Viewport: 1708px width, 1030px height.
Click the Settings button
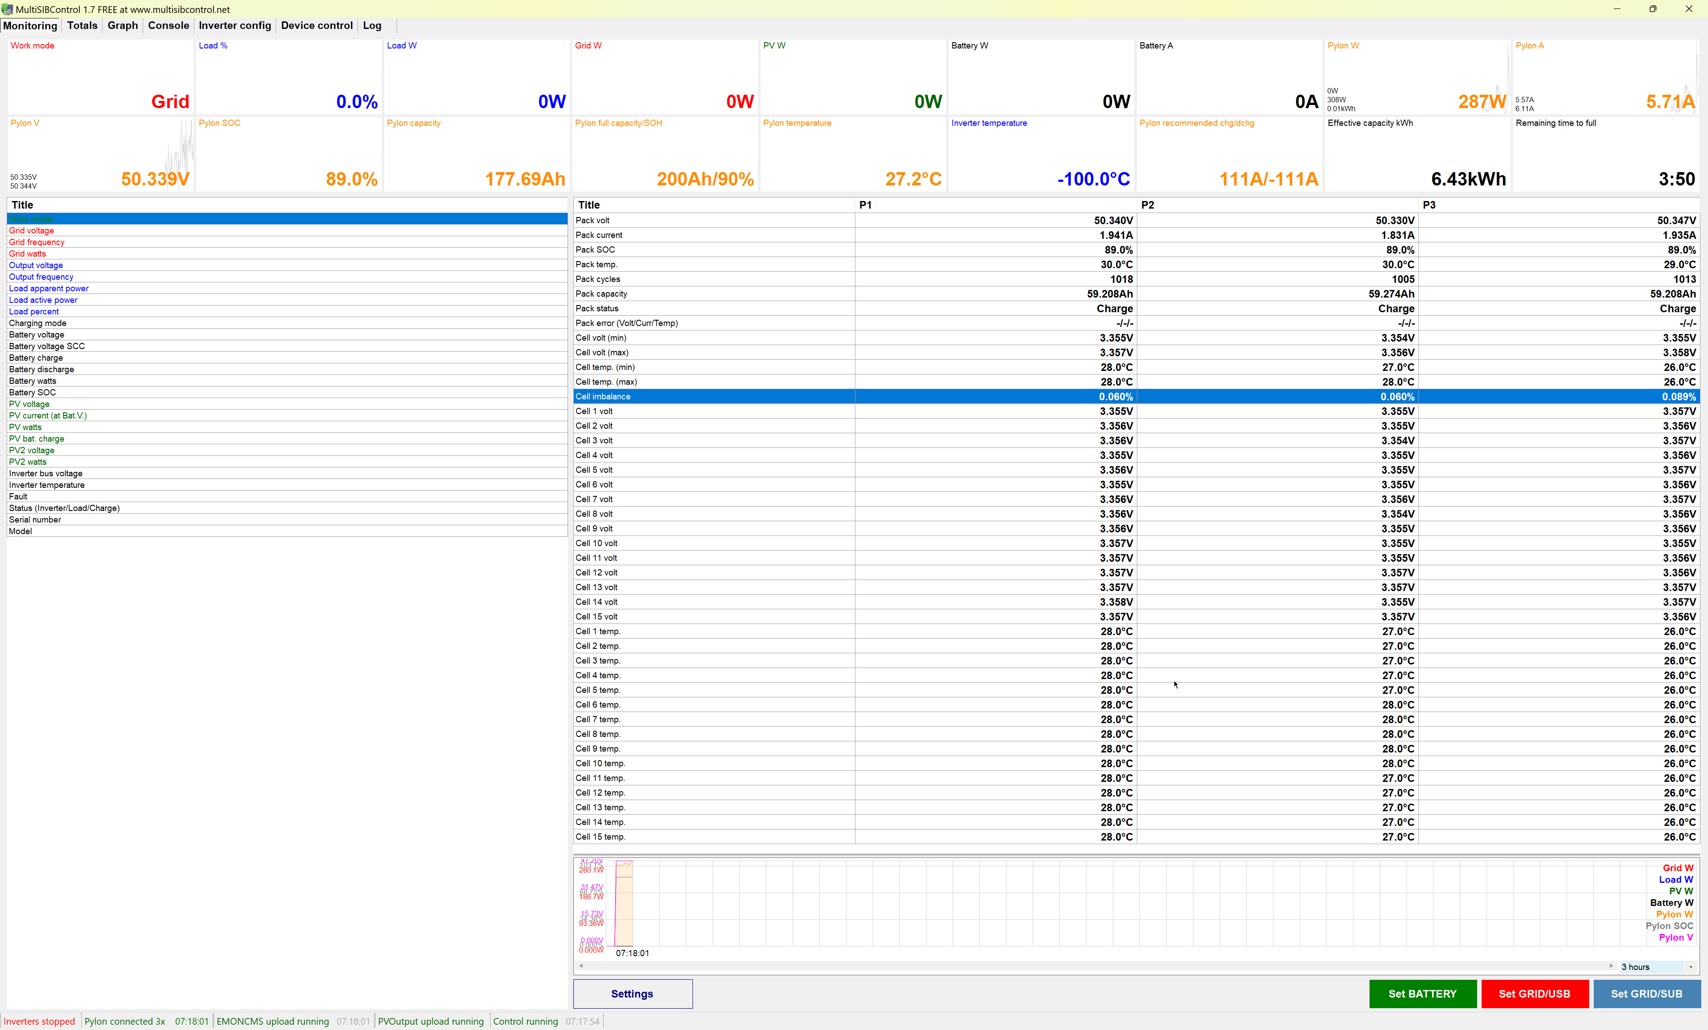point(632,993)
